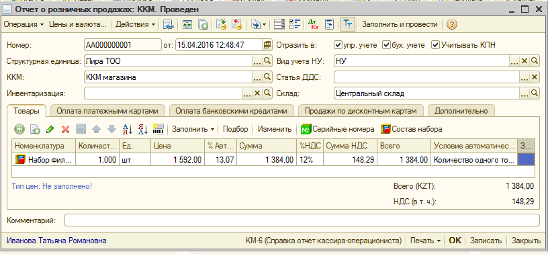Clear the Вид учета НУ field

point(524,61)
